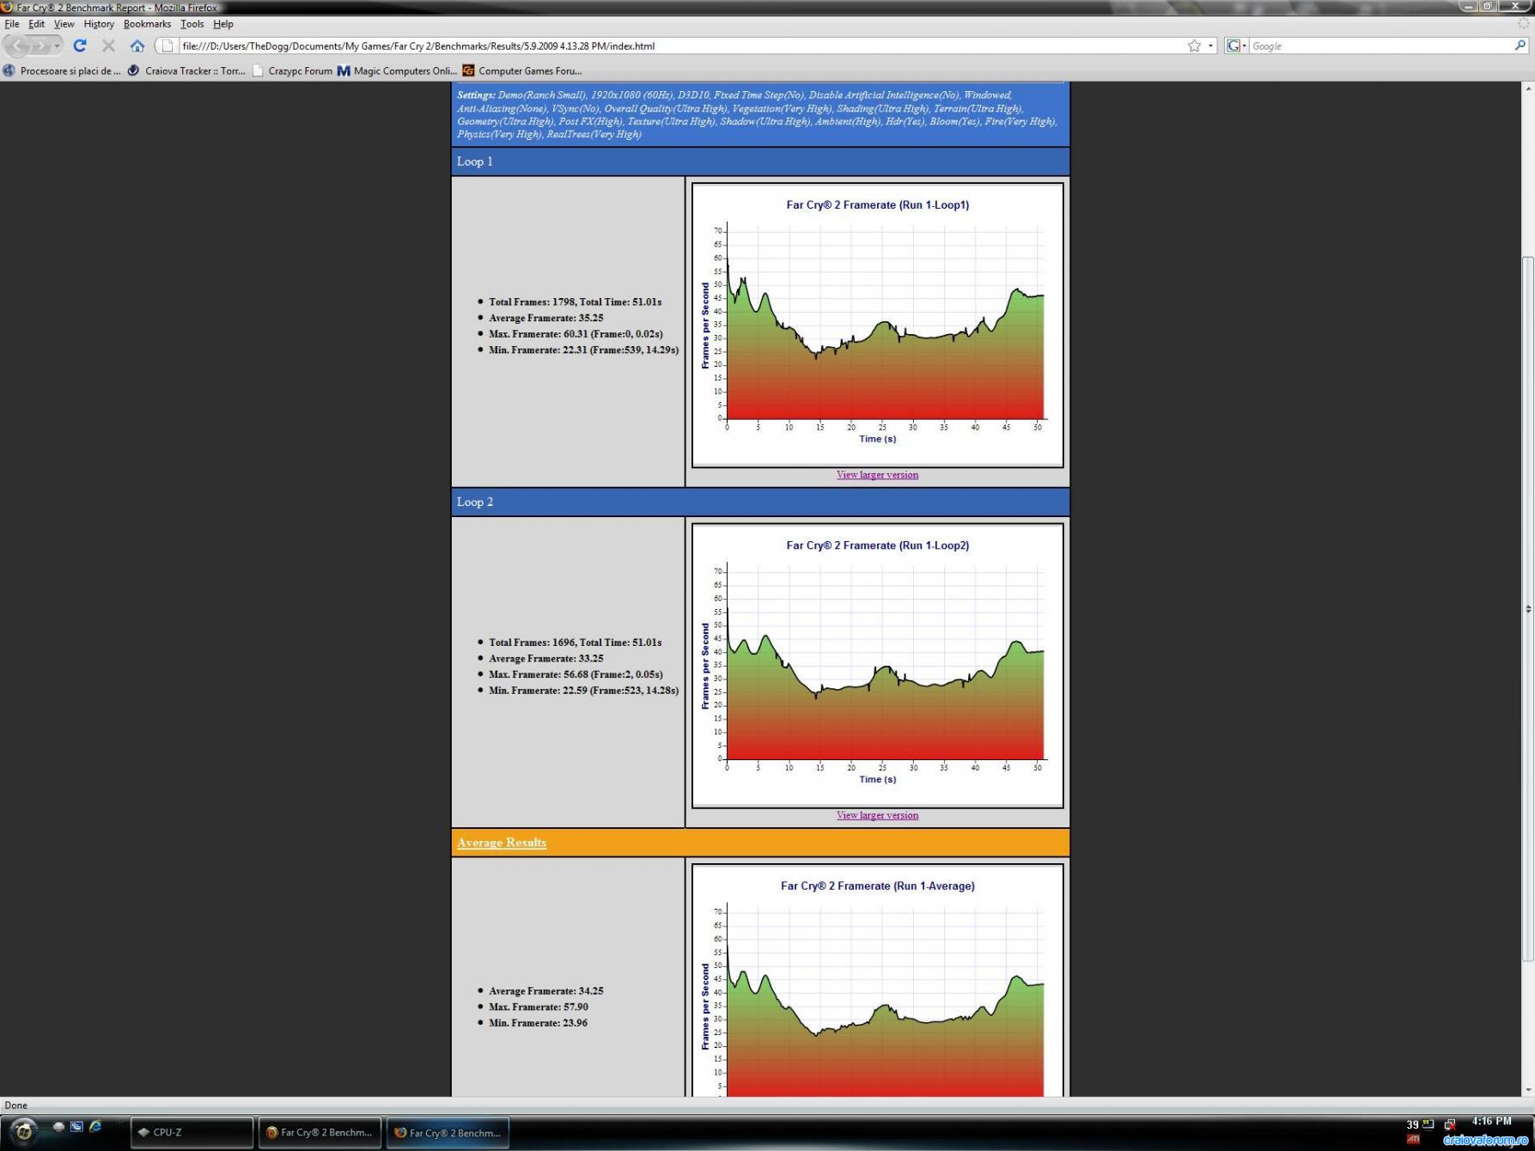Viewport: 1535px width, 1151px height.
Task: Open the Bookmarks menu
Action: [147, 24]
